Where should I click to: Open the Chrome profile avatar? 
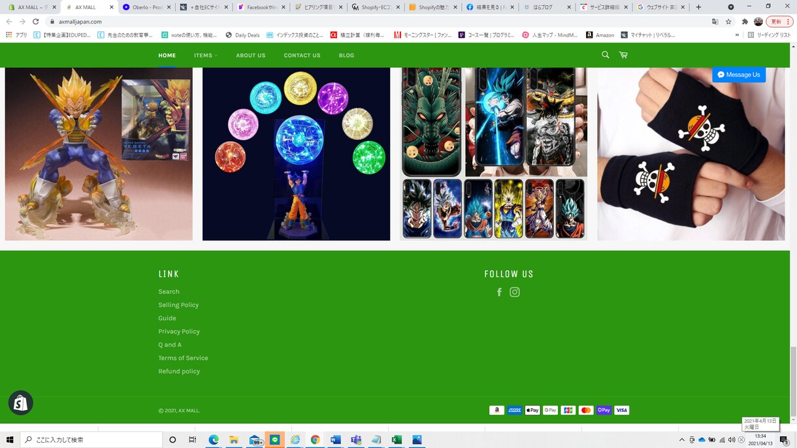[x=758, y=22]
